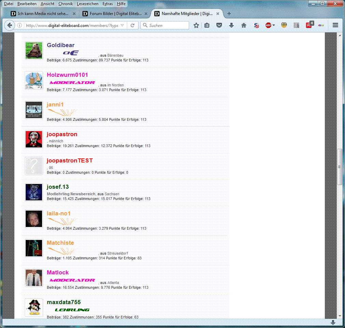Save page to Pocket icon
345x328 pixels.
219,25
